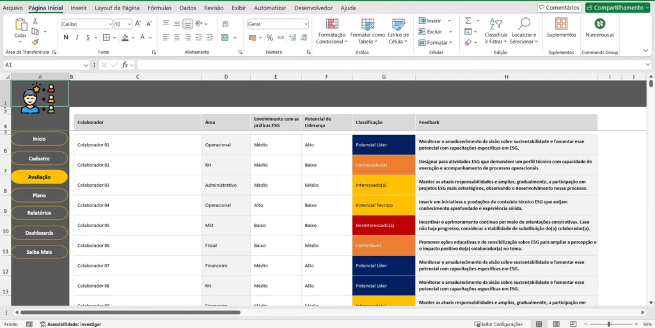Click the Relatórios navigation button
Viewport: 655px width, 328px height.
pos(39,213)
